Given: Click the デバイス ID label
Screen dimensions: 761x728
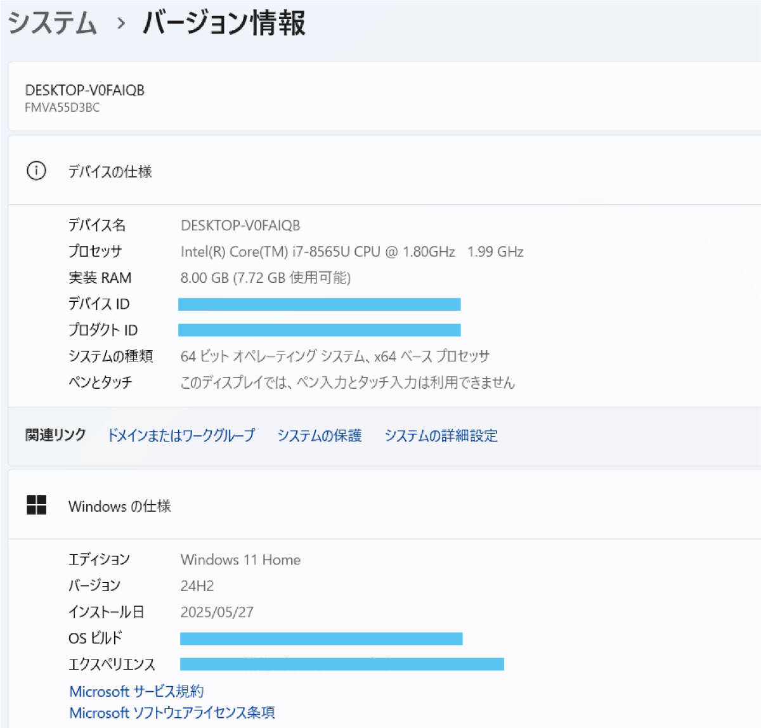Looking at the screenshot, I should pos(99,304).
